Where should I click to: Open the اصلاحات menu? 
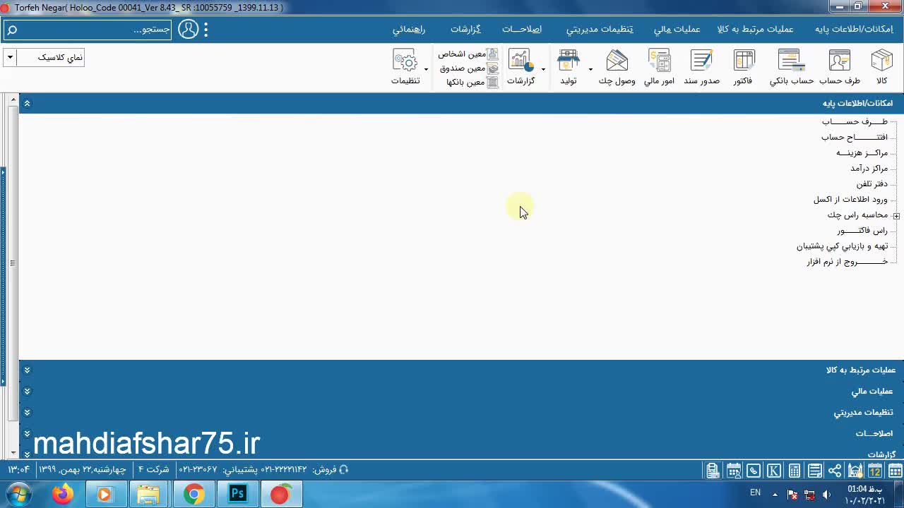tap(522, 30)
